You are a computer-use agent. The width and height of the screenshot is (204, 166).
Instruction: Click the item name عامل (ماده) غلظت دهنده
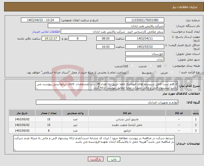pos(127,125)
